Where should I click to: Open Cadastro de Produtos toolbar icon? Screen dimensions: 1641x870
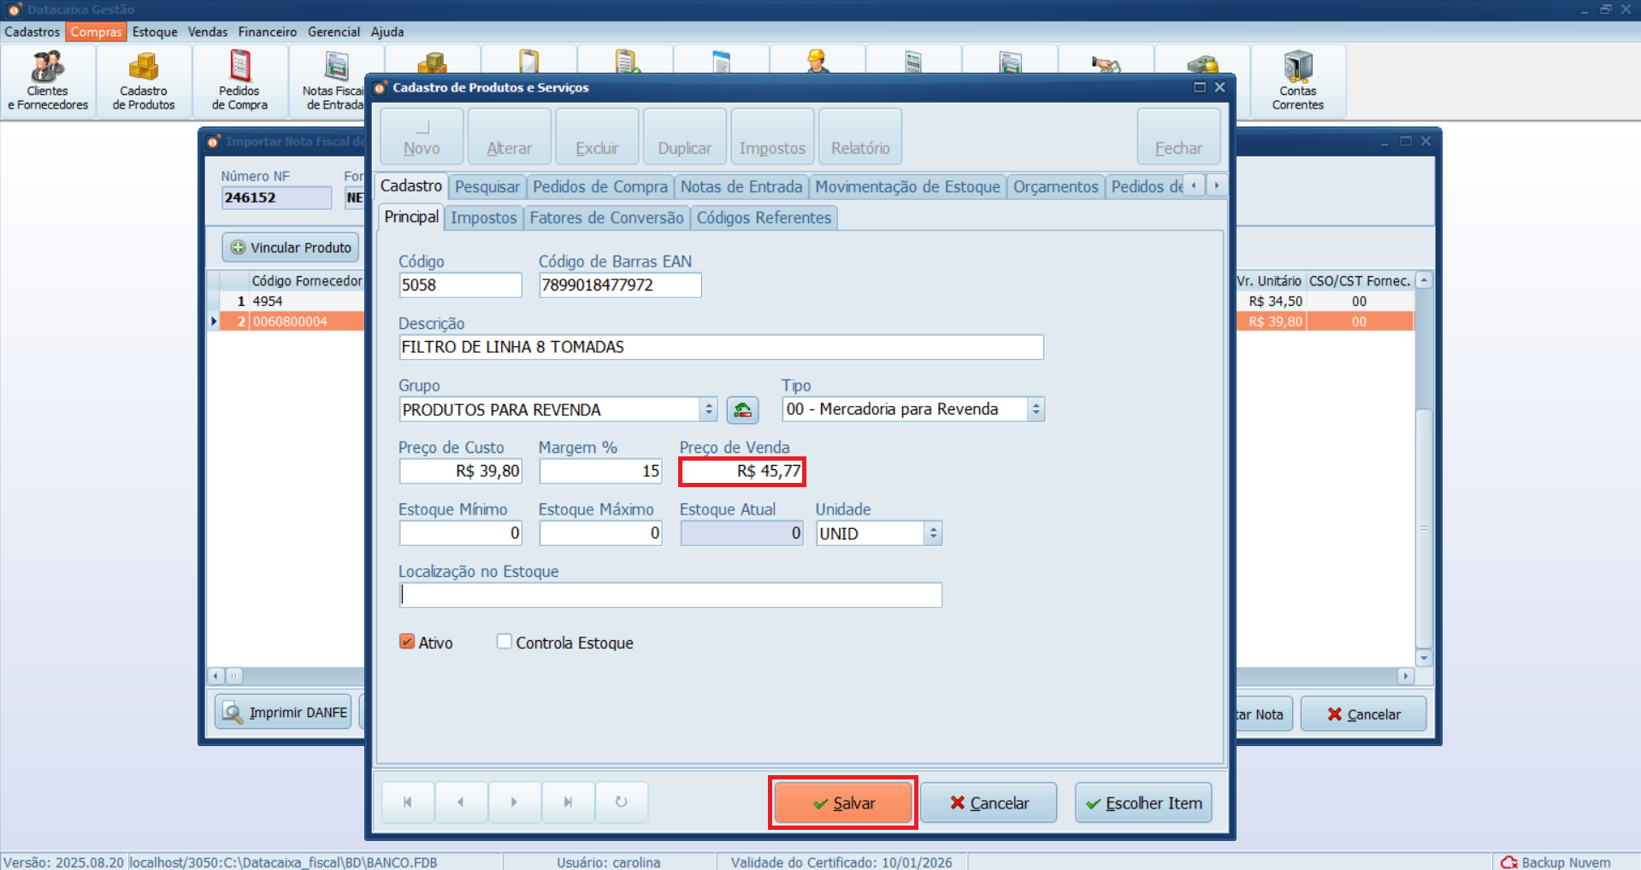[x=143, y=79]
